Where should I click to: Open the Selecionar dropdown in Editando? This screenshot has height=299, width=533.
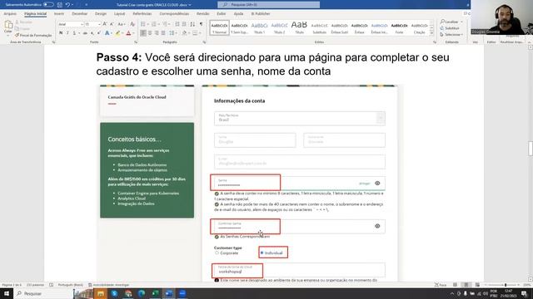(x=451, y=35)
